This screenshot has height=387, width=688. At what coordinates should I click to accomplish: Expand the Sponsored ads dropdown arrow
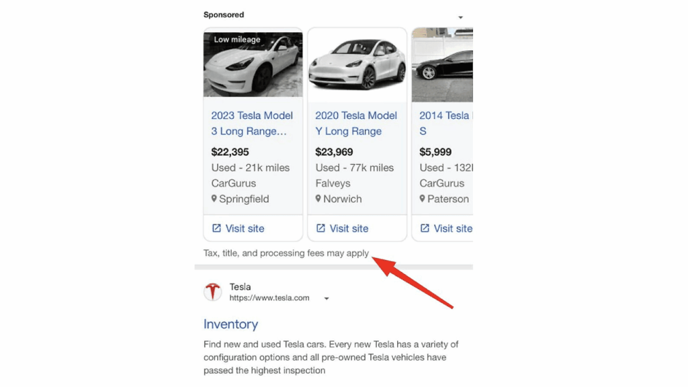461,17
